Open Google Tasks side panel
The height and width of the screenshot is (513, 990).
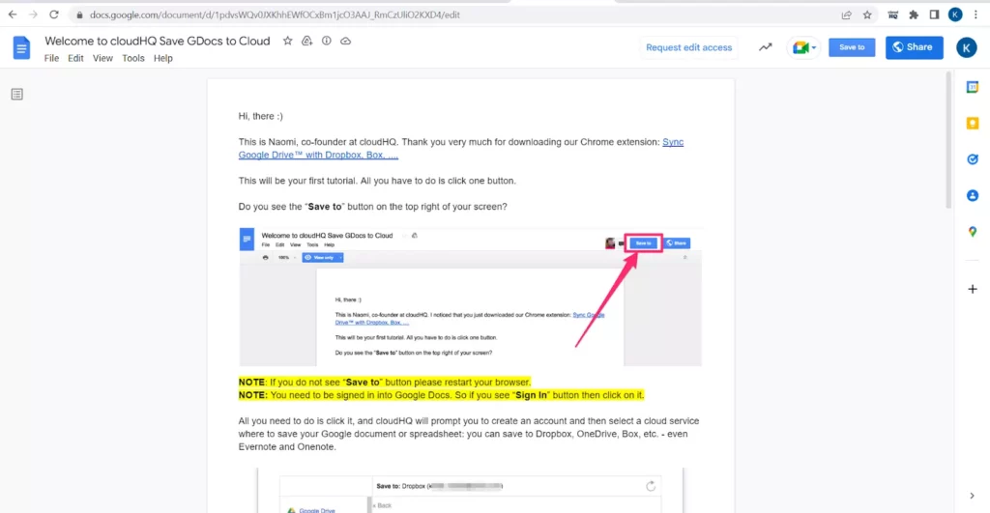[973, 159]
